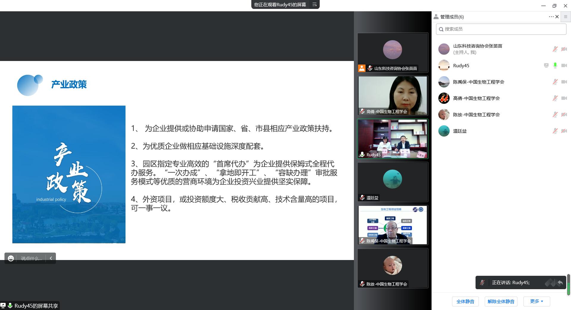Click the green audio level meter
Image resolution: width=571 pixels, height=310 pixels.
[x=568, y=285]
